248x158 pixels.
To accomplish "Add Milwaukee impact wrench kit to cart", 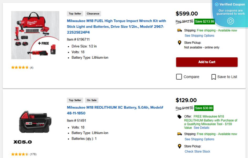I will coord(207,62).
